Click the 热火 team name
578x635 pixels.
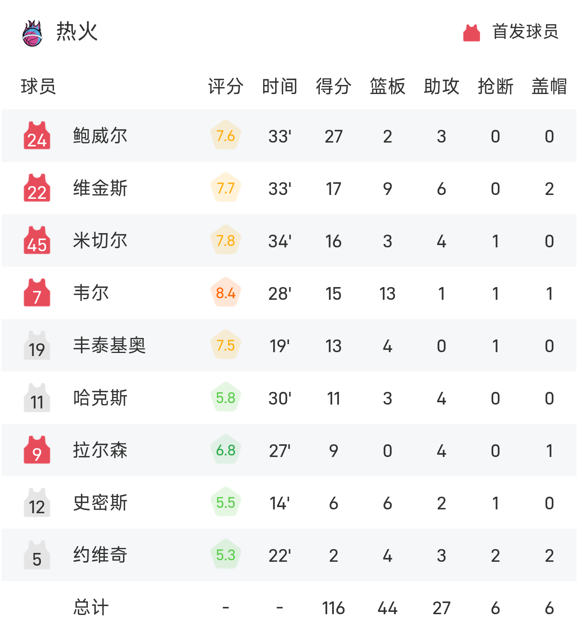click(77, 32)
